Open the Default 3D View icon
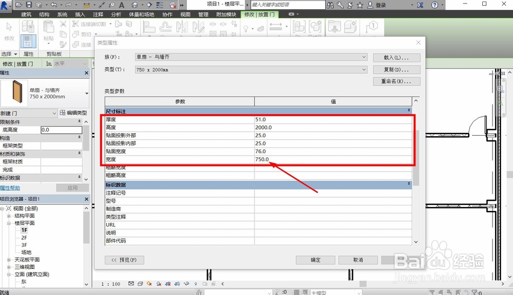 [134, 5]
